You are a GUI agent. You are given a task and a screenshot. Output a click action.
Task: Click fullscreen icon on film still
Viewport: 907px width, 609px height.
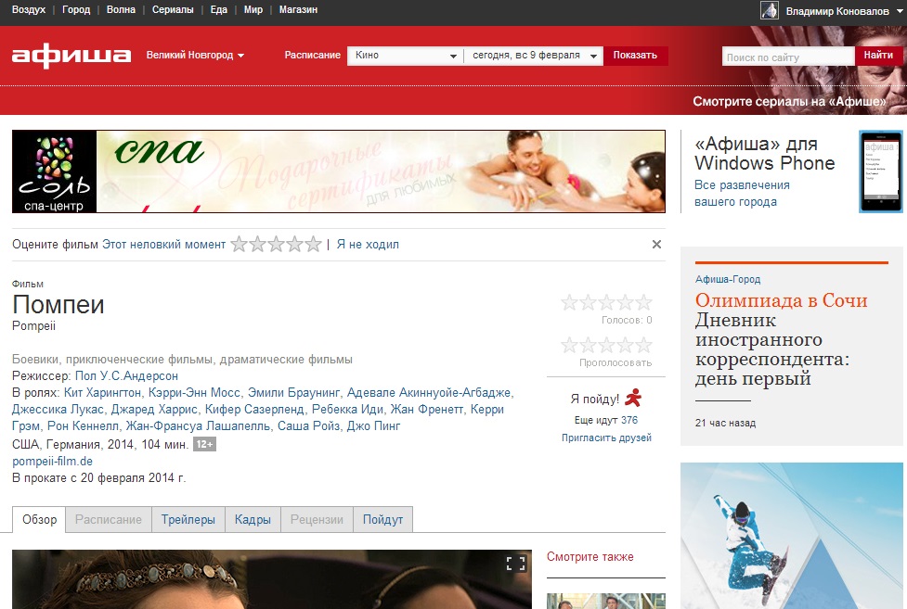515,564
